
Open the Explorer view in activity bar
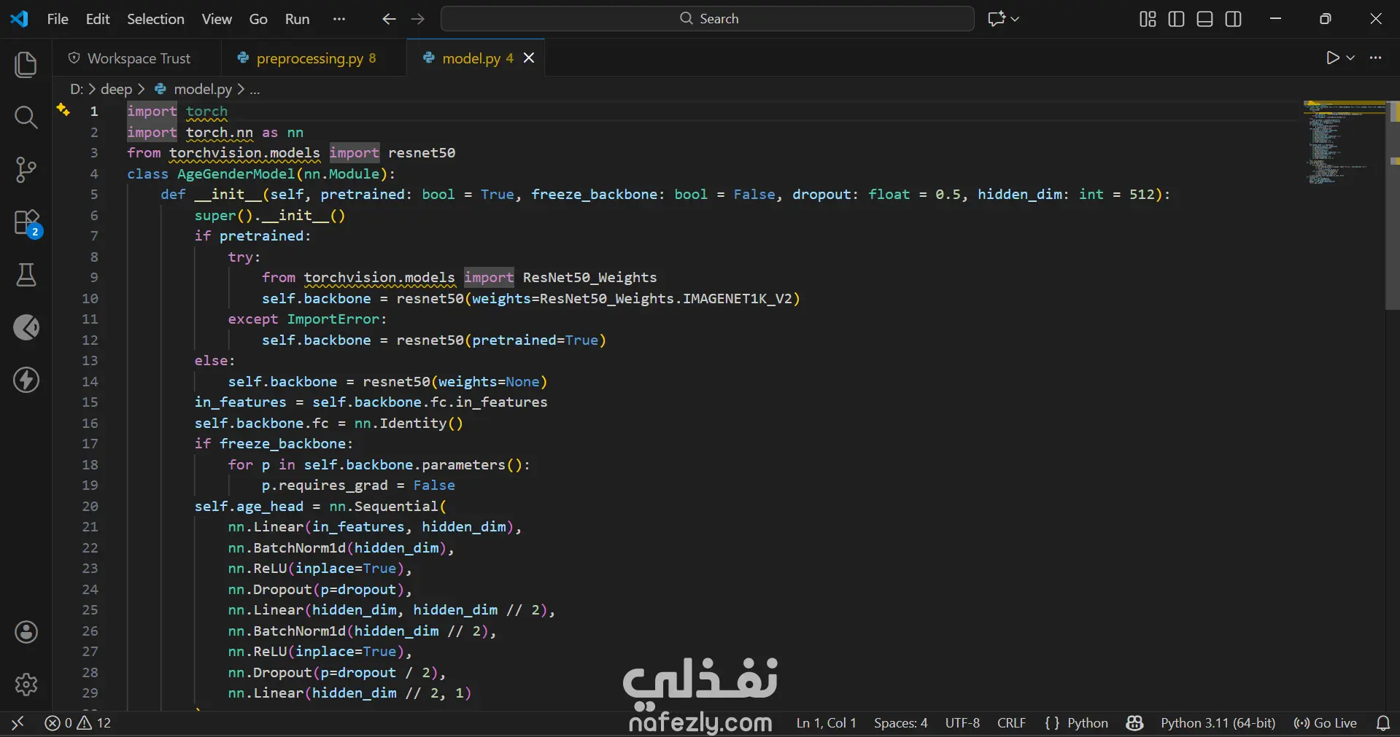click(26, 64)
